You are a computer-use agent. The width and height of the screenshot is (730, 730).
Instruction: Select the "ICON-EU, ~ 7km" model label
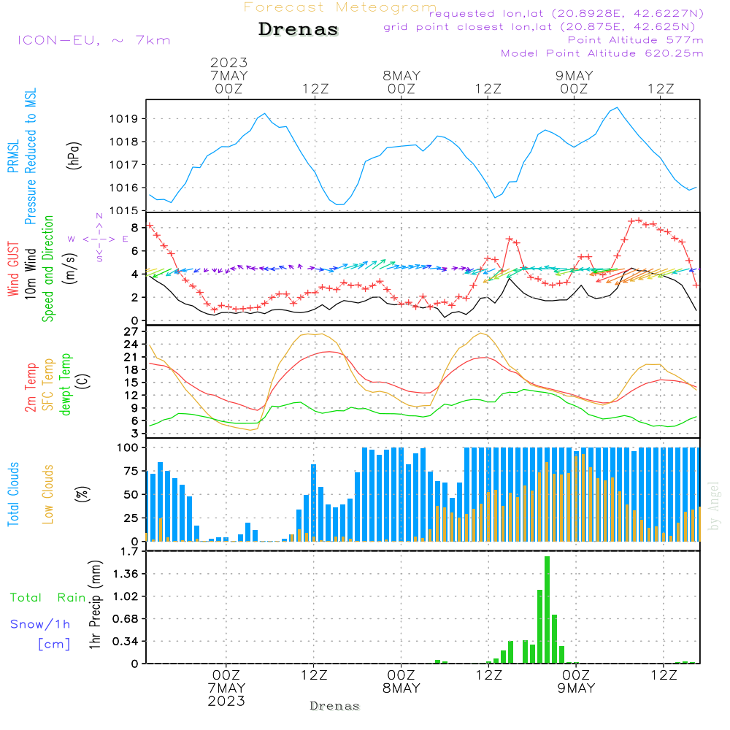coord(94,40)
